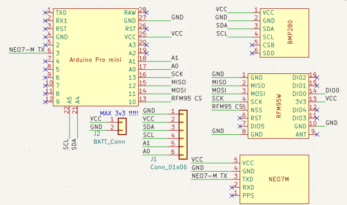The height and width of the screenshot is (205, 347).
Task: Select RFM95 CS label at RFM95W NSS pin
Action: point(227,107)
